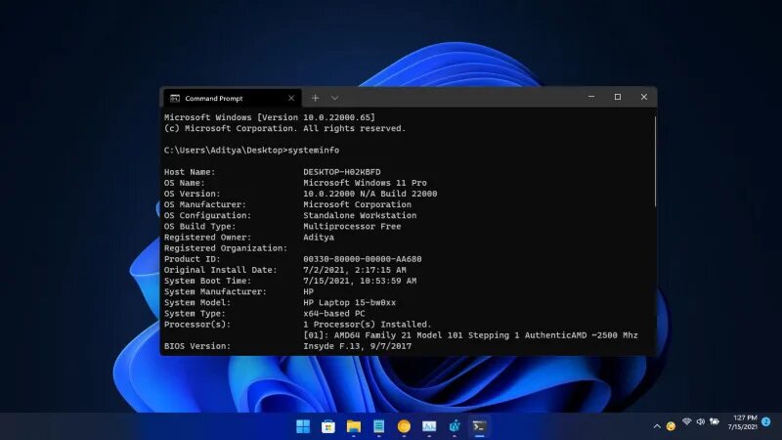This screenshot has width=782, height=440.
Task: Click the Terminal icon on taskbar
Action: point(479,426)
